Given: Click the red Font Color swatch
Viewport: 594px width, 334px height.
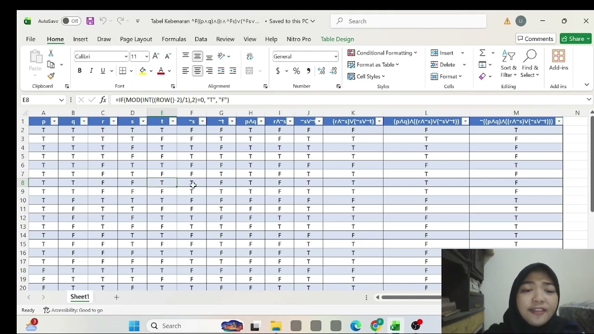Looking at the screenshot, I should 161,71.
